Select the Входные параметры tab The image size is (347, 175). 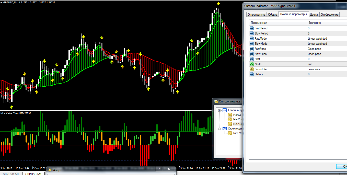point(294,14)
